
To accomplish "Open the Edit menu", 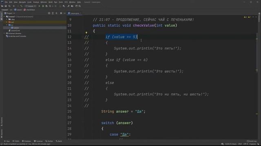I will coord(11,2).
